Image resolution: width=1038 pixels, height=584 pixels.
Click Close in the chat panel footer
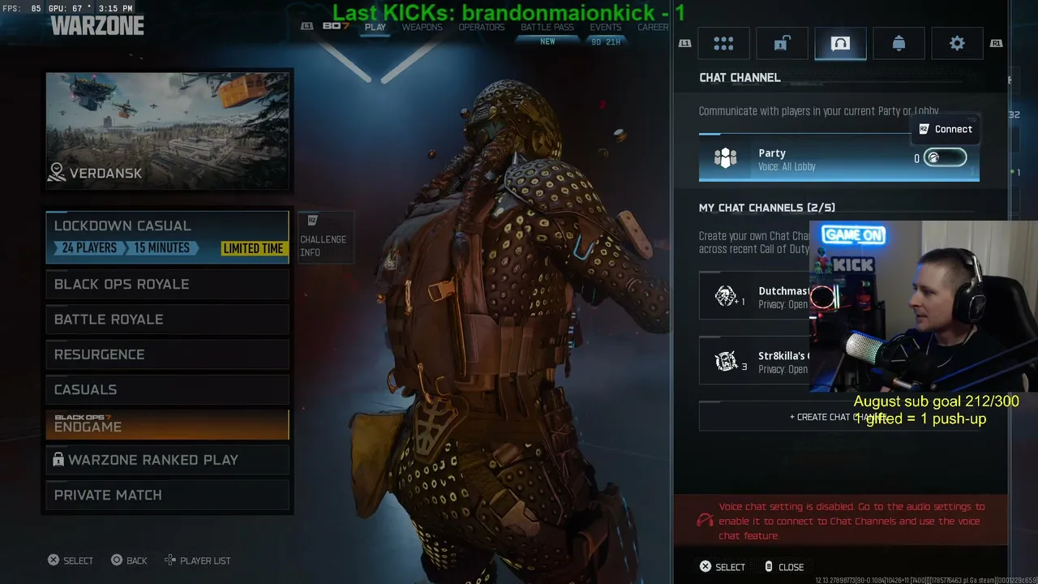tap(783, 567)
